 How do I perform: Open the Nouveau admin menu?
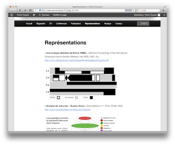click(x=44, y=15)
